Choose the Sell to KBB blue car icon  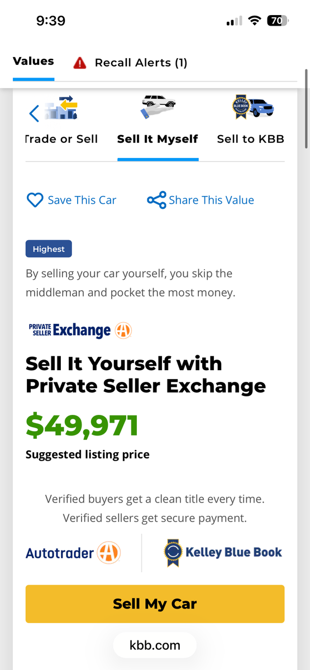click(253, 108)
